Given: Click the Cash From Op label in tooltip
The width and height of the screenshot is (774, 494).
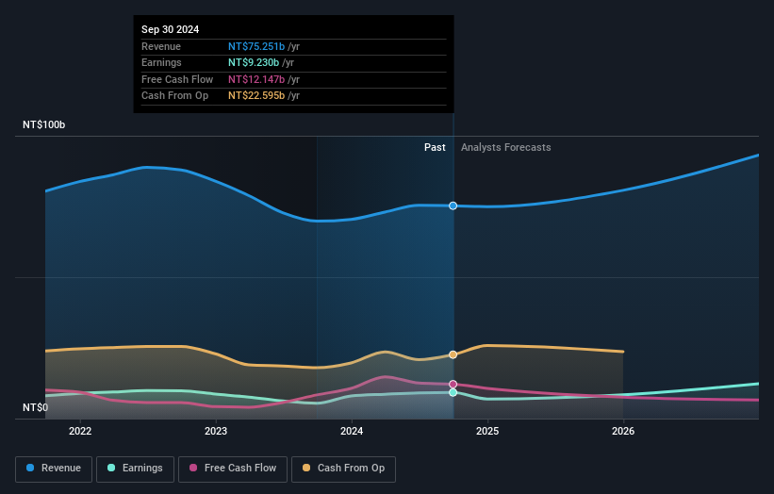Looking at the screenshot, I should click(x=174, y=96).
